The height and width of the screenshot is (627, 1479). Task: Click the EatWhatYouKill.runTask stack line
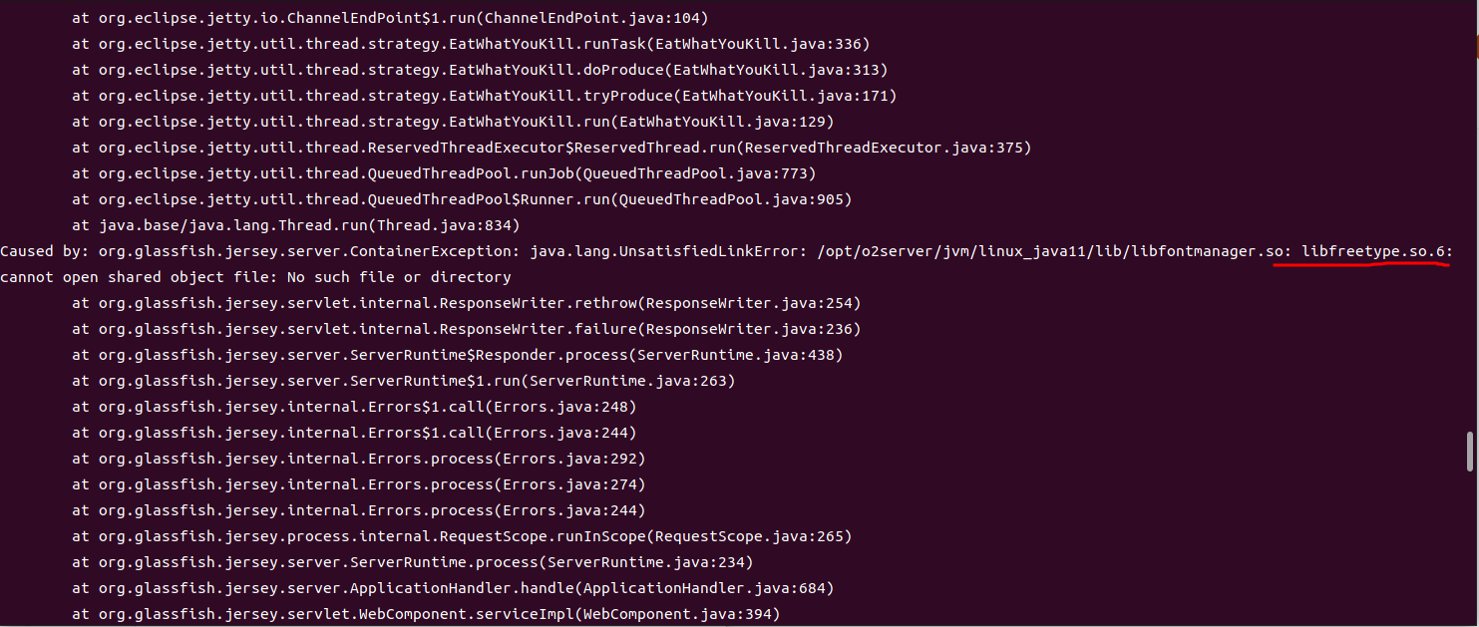[x=470, y=44]
